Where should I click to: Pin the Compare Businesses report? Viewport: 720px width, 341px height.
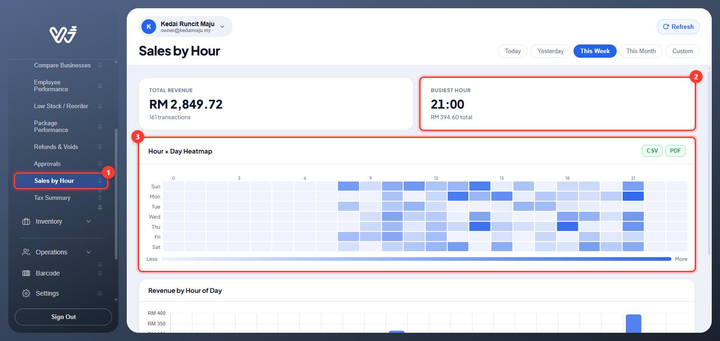click(100, 66)
